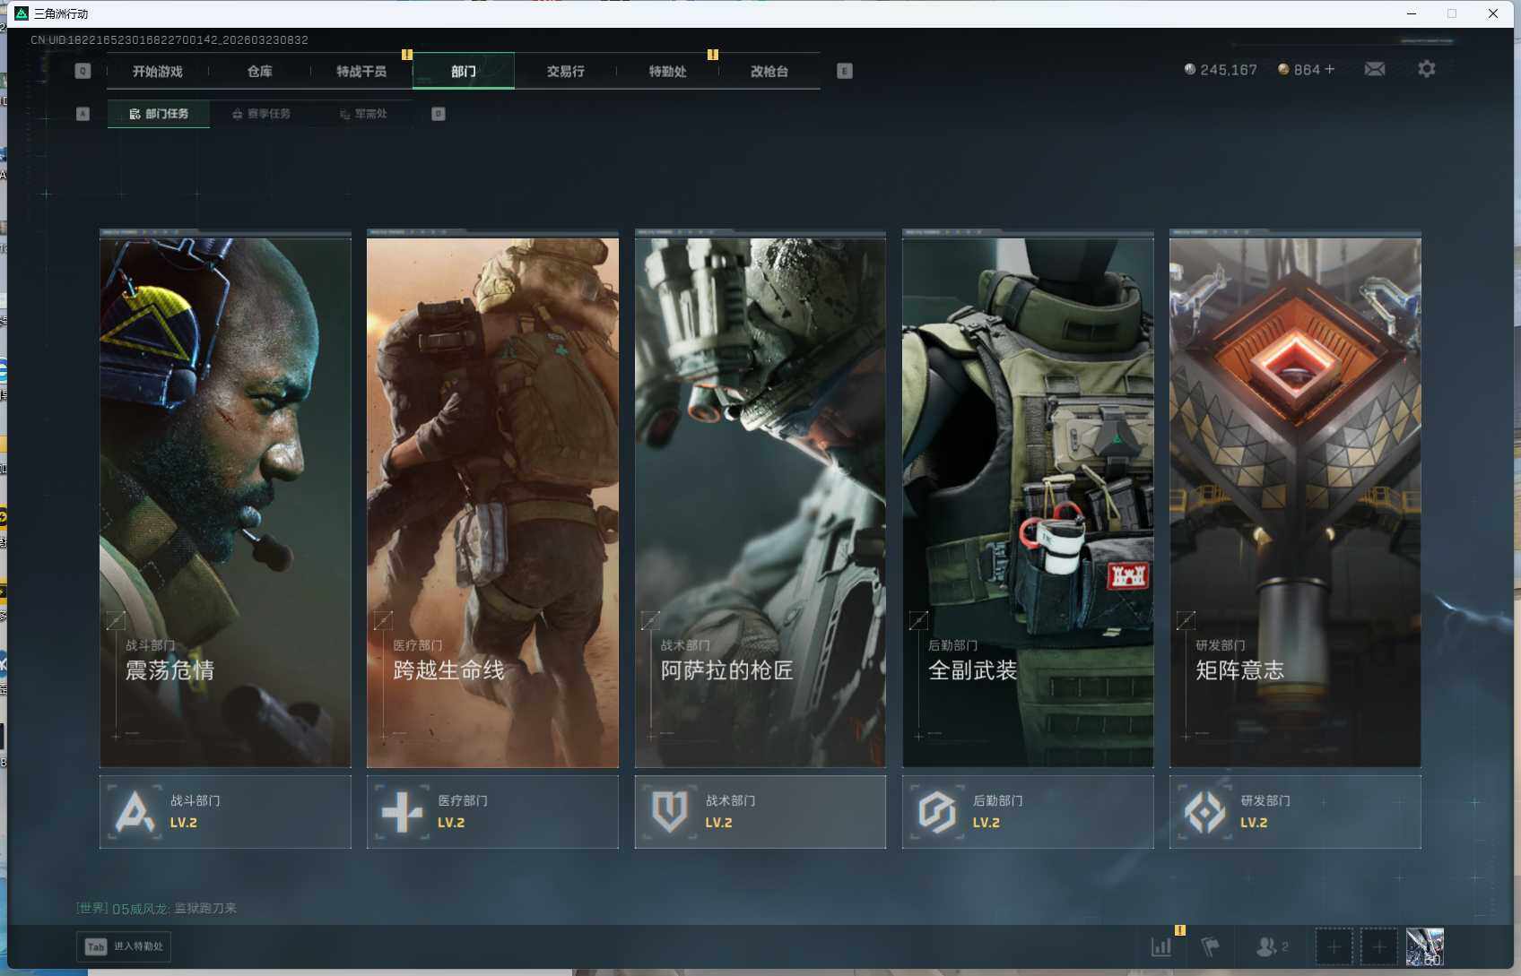Add teammate in slot beside friends icon
The image size is (1521, 976).
pyautogui.click(x=1334, y=946)
